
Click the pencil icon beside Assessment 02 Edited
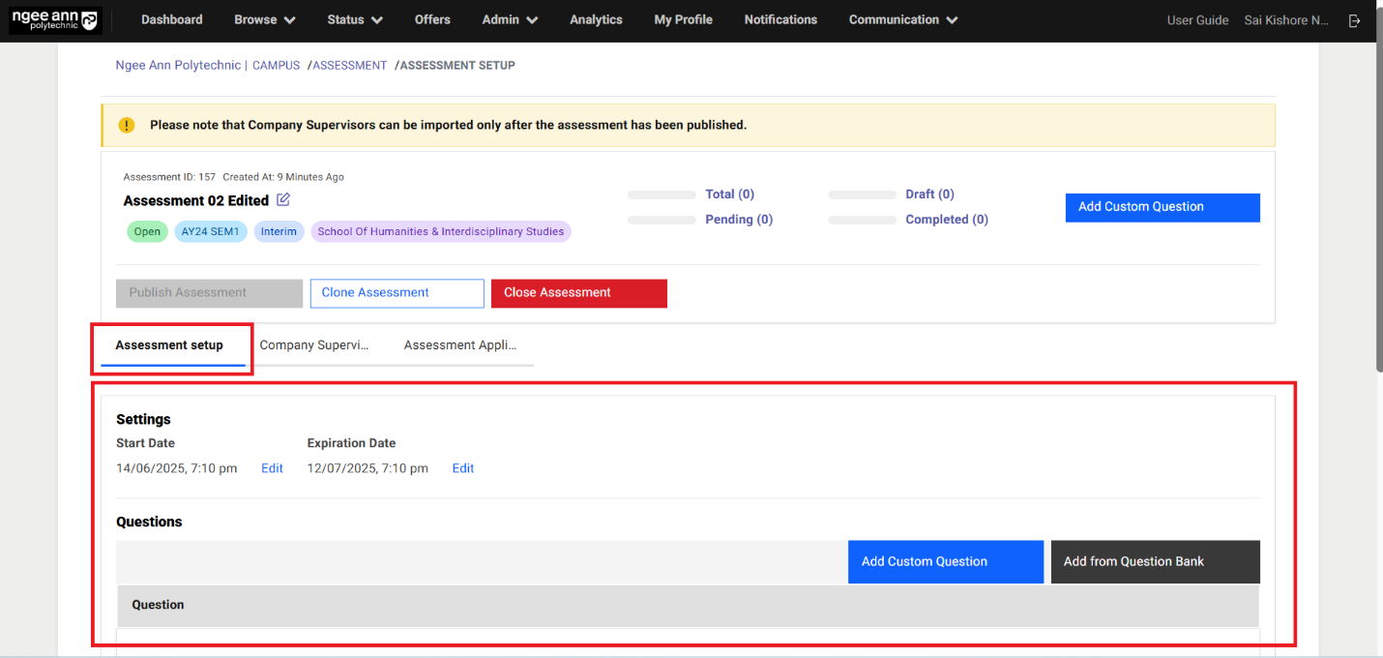[283, 200]
